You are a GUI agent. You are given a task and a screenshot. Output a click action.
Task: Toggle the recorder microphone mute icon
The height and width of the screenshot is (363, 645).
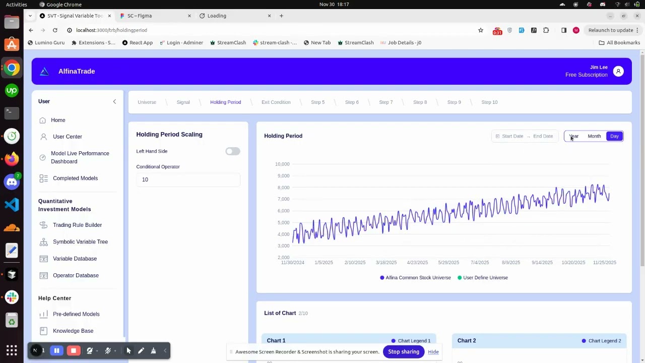point(108,351)
